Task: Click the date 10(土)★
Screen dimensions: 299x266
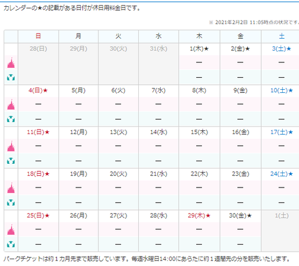Action: coord(282,90)
